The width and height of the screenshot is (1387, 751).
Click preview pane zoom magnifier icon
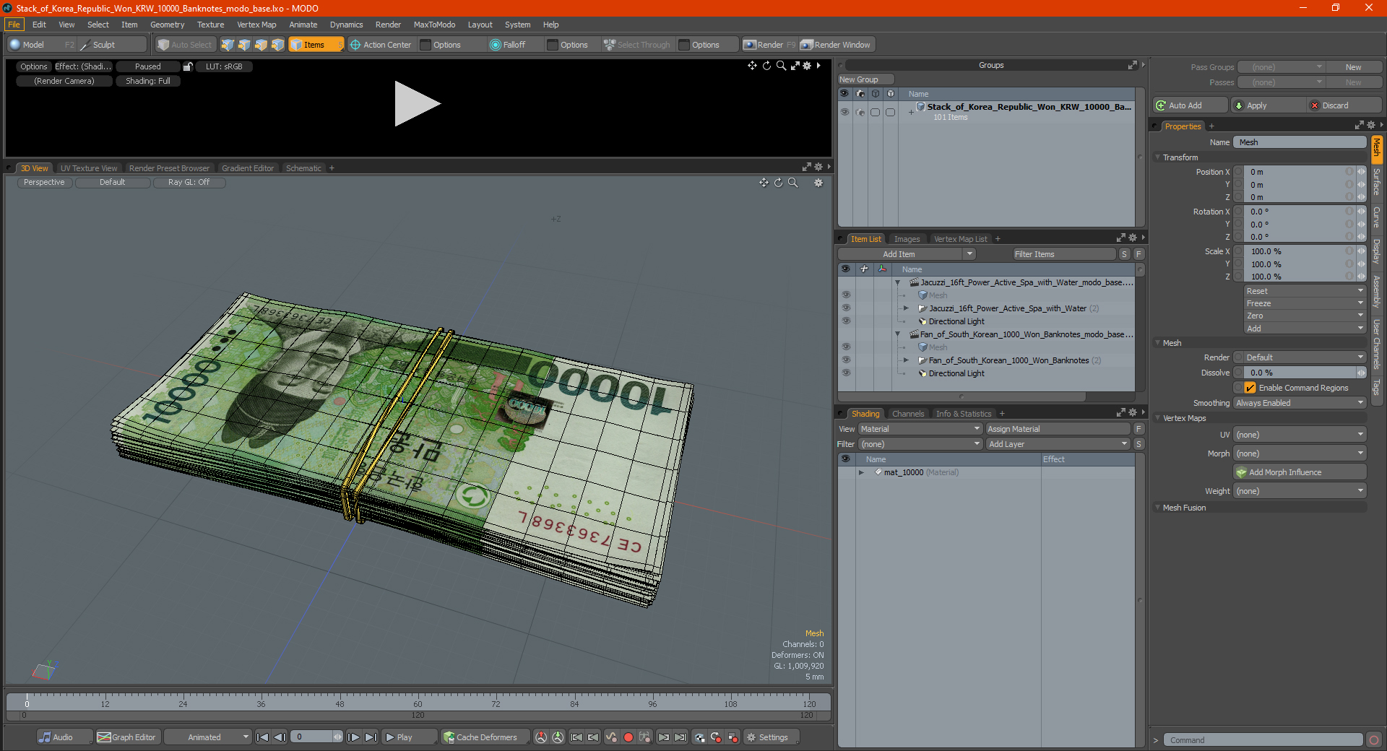click(781, 66)
